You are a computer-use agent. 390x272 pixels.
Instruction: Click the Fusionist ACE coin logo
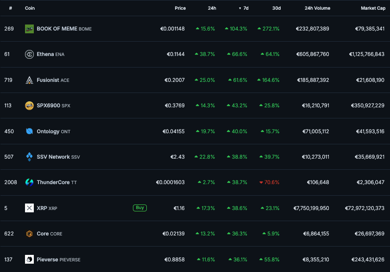pyautogui.click(x=29, y=80)
